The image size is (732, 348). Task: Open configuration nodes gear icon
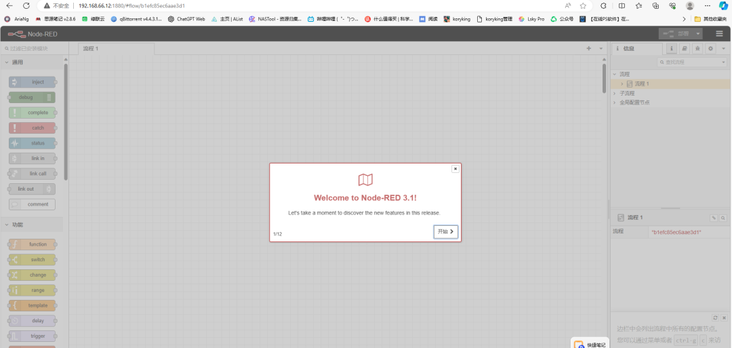[x=710, y=49]
